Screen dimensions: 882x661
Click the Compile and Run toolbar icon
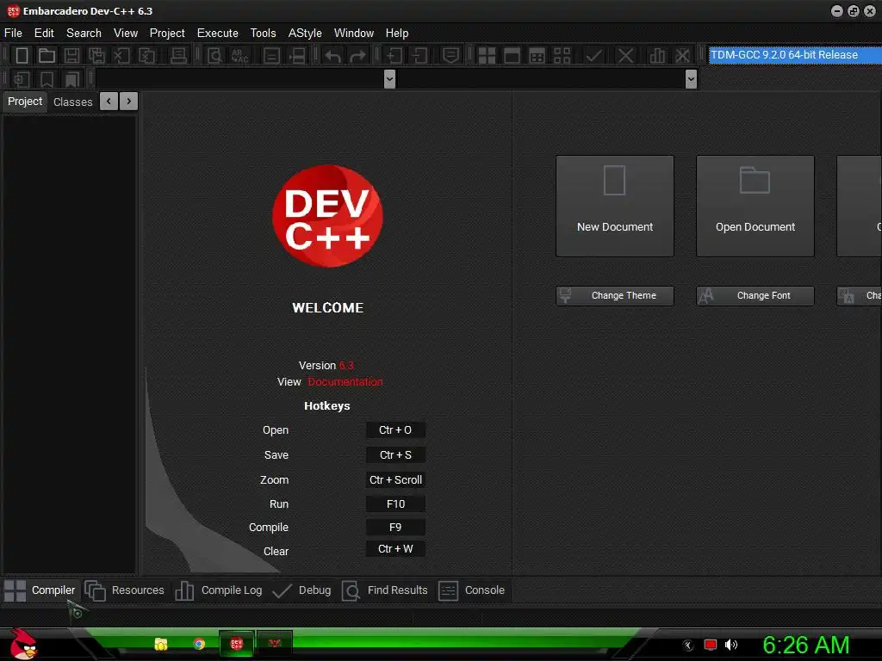click(537, 56)
